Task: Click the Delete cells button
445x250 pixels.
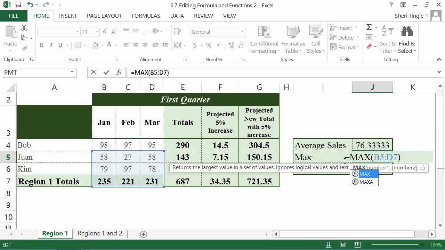Action: point(345,37)
